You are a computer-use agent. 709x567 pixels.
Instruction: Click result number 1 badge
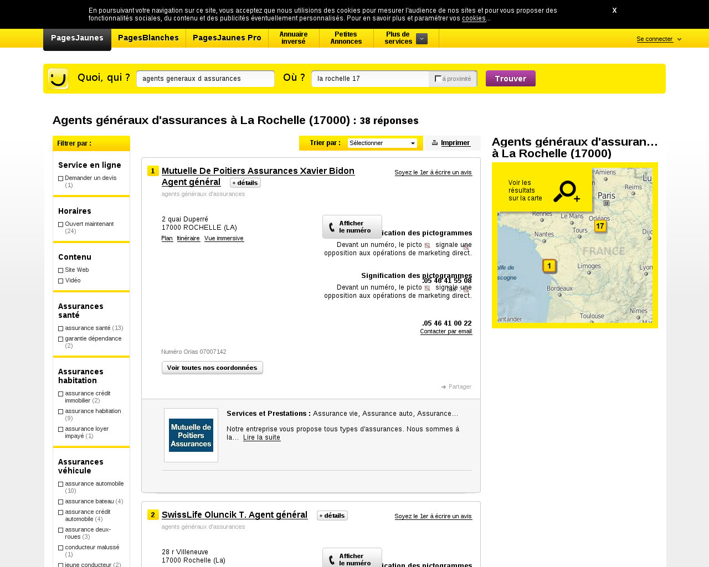click(x=153, y=171)
